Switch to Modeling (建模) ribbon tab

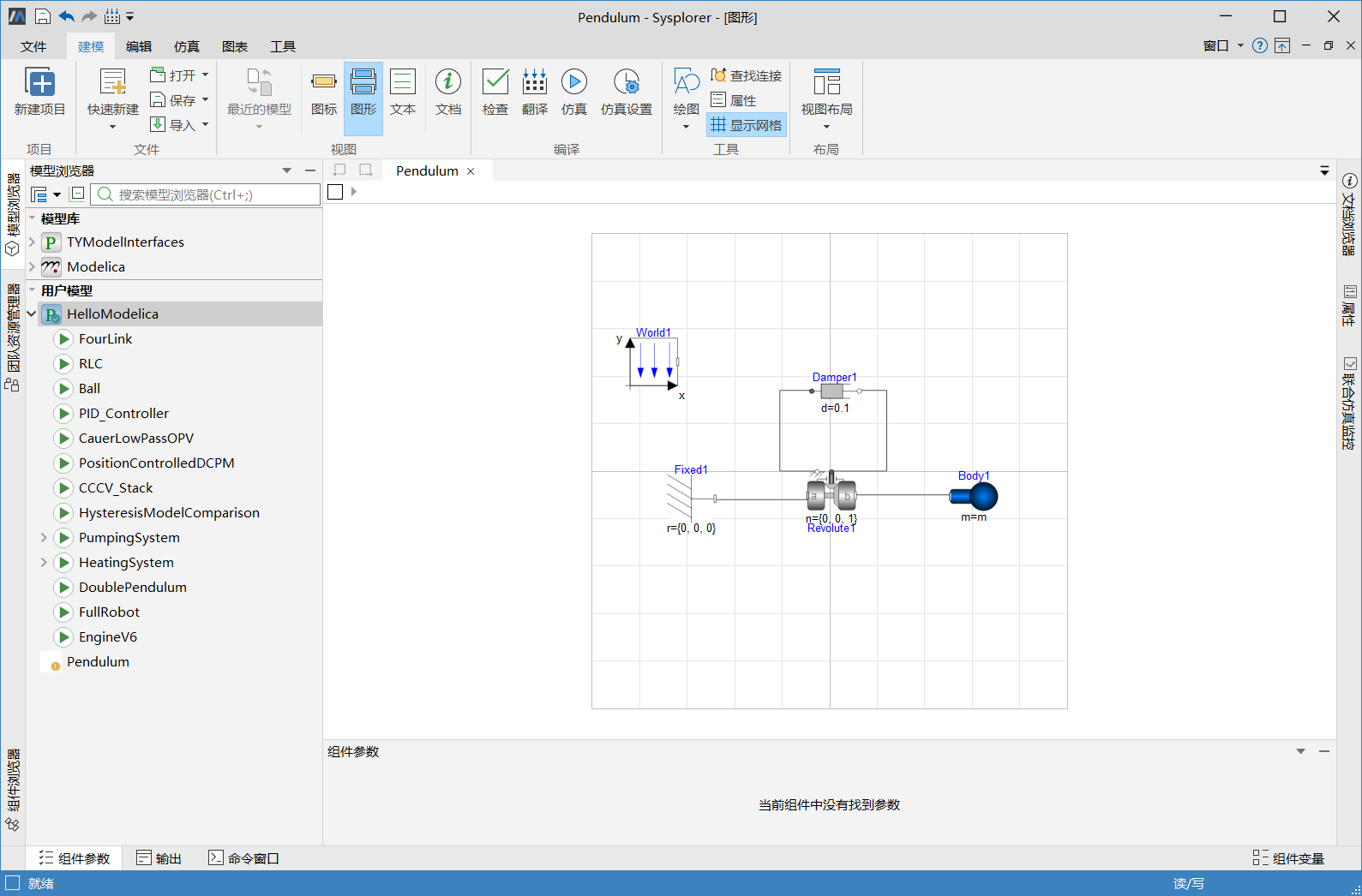(x=91, y=46)
